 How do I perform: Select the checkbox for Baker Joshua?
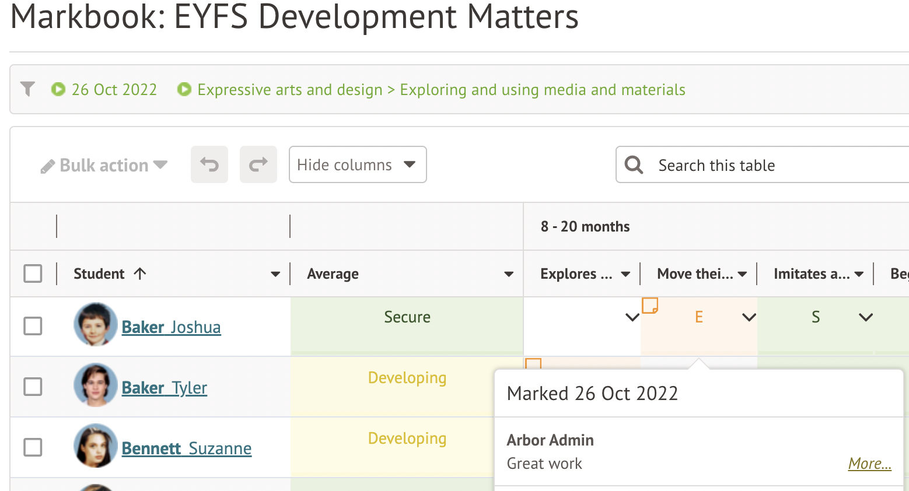pos(33,326)
